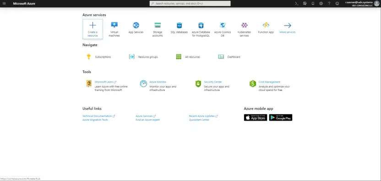The width and height of the screenshot is (381, 181).
Task: Open Subscriptions key icon
Action: 89,57
